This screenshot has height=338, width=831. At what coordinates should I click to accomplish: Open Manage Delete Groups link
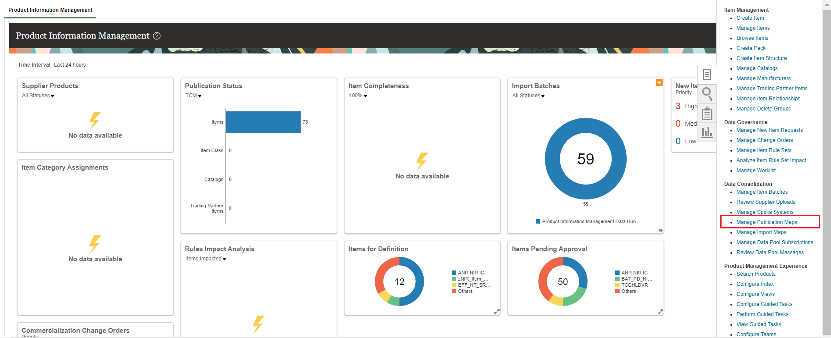[x=764, y=109]
